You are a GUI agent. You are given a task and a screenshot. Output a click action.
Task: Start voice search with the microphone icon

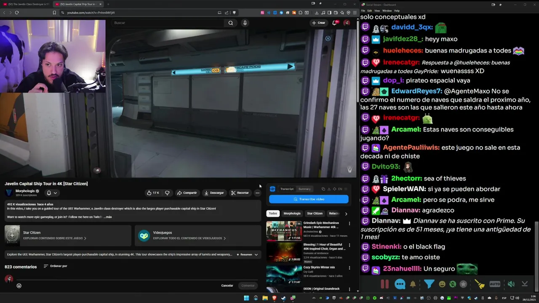click(x=245, y=23)
